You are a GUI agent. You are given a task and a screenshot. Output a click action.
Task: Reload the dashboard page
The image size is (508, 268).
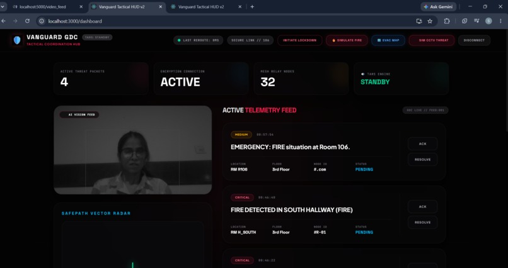tap(28, 21)
